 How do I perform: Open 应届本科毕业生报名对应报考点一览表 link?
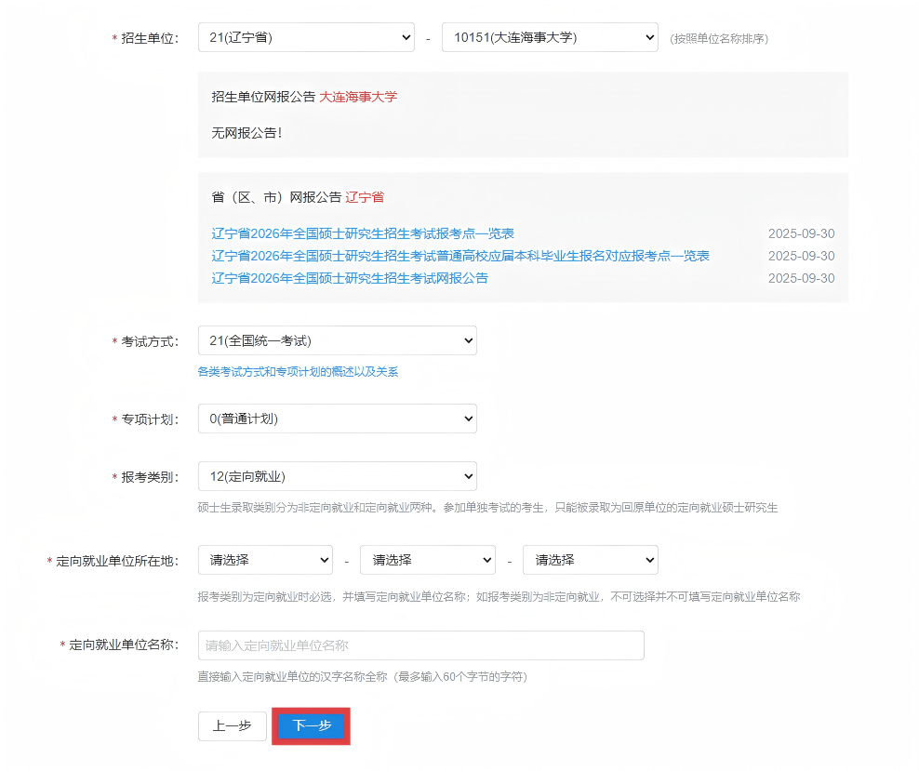460,256
